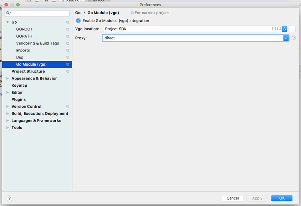The width and height of the screenshot is (301, 206).
Task: Click project-level icon beside Version Control
Action: [68, 107]
